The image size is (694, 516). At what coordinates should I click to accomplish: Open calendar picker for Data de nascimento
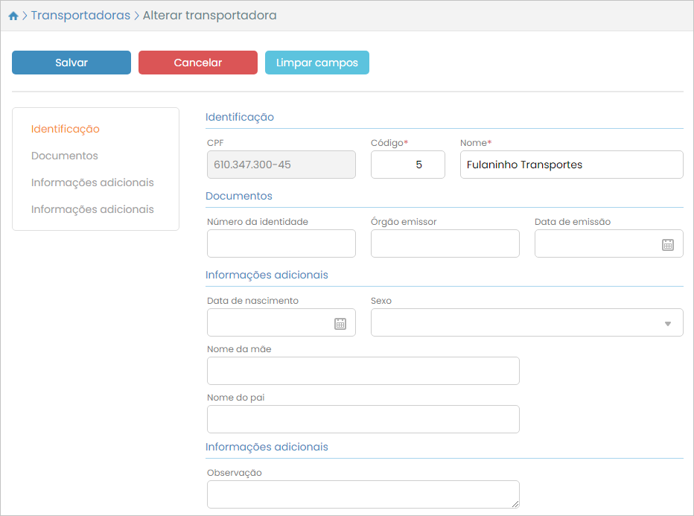tap(340, 323)
